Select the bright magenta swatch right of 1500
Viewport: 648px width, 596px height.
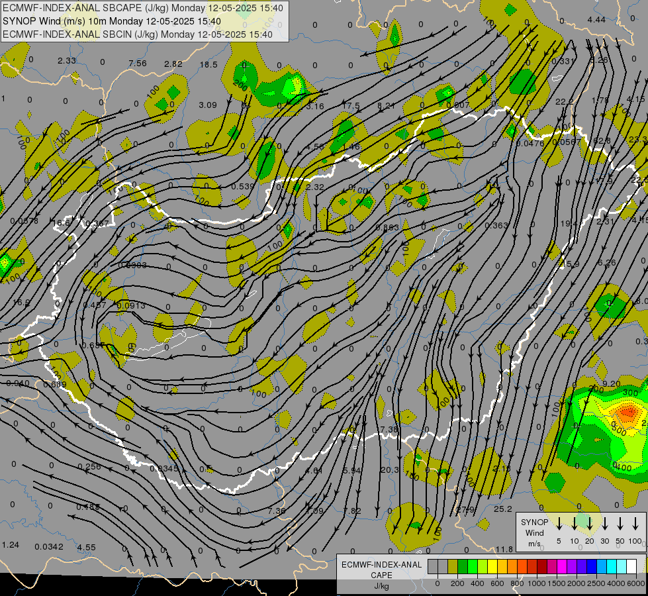pos(562,567)
